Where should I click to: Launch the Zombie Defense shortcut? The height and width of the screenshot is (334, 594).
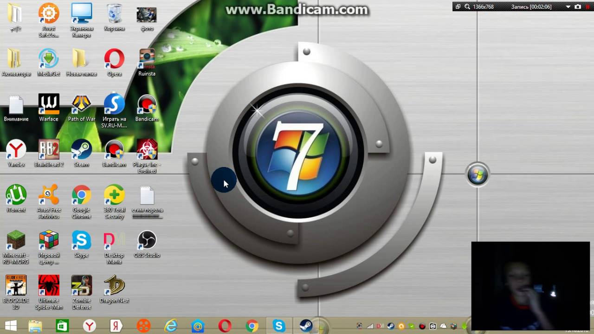(81, 293)
